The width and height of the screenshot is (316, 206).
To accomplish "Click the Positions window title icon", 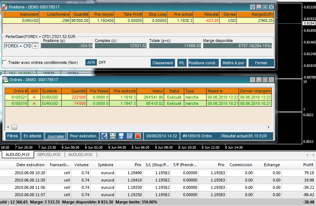I will point(5,7).
